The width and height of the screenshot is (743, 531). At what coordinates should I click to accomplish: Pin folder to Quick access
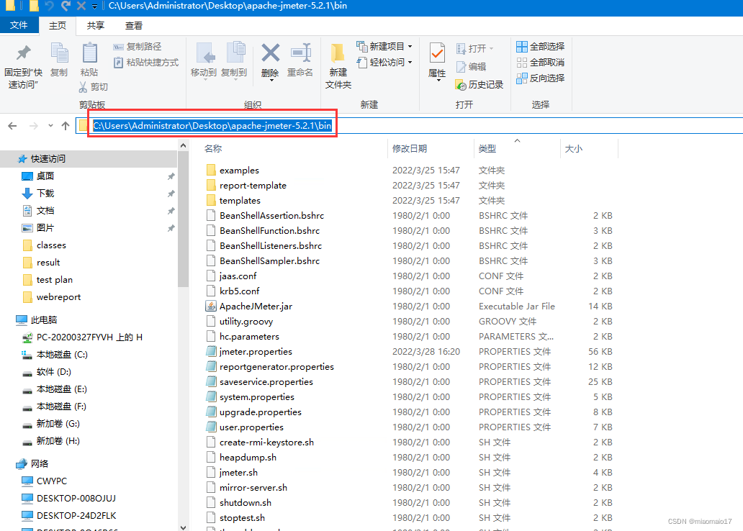coord(23,65)
